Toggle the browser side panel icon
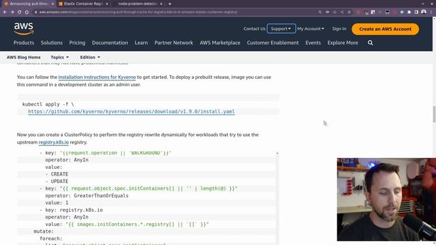436x245 pixels. pos(416,12)
